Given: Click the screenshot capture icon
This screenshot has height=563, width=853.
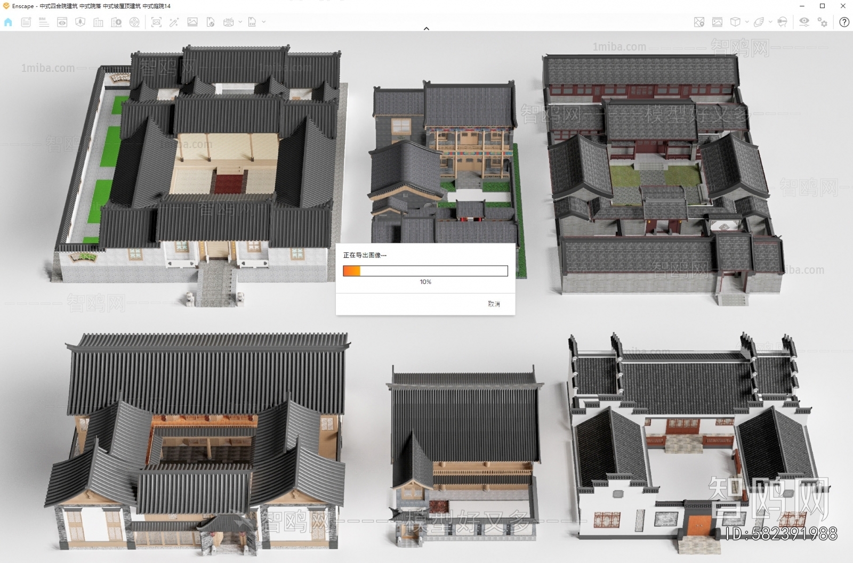Looking at the screenshot, I should click(156, 22).
